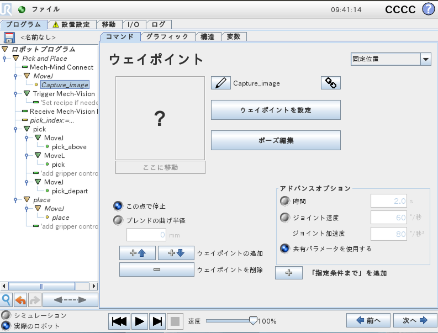Click the '前へ' previous button
438x333 pixels.
coord(368,320)
